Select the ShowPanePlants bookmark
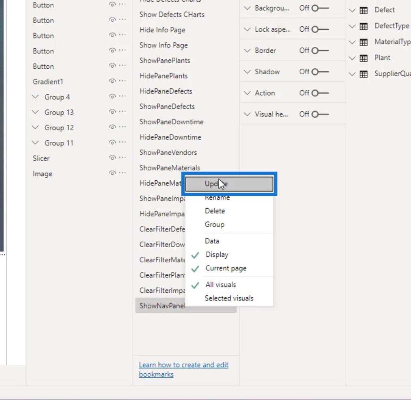The height and width of the screenshot is (400, 411). pyautogui.click(x=165, y=61)
